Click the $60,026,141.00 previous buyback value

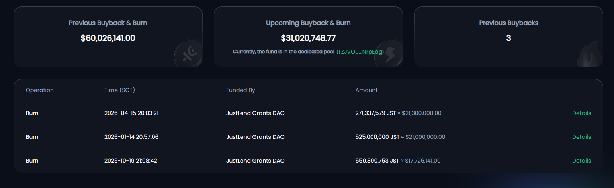click(108, 38)
